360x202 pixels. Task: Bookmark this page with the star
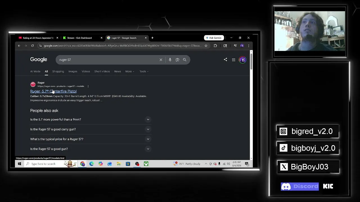click(206, 46)
